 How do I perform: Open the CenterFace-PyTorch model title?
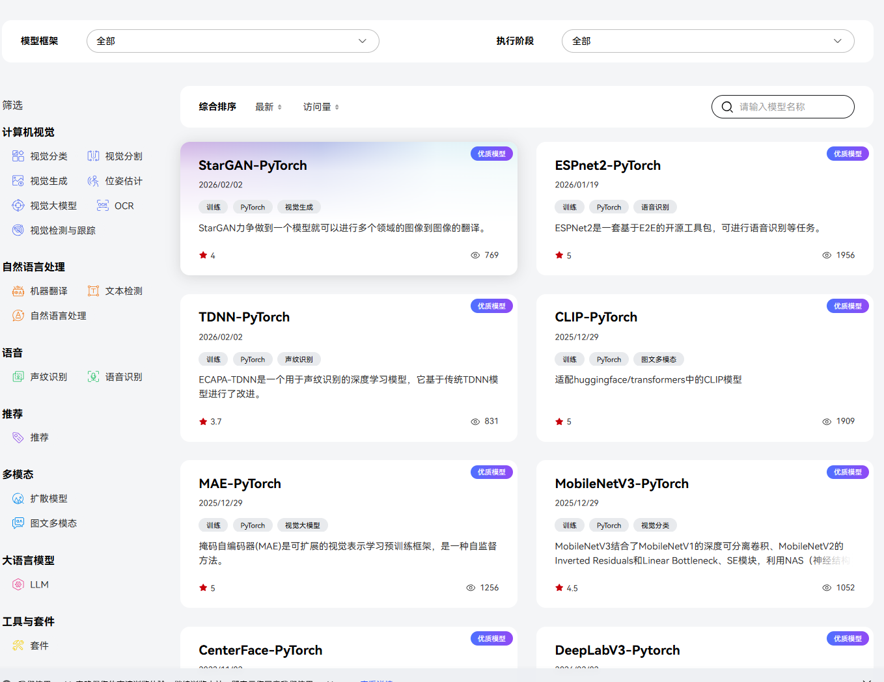point(260,650)
